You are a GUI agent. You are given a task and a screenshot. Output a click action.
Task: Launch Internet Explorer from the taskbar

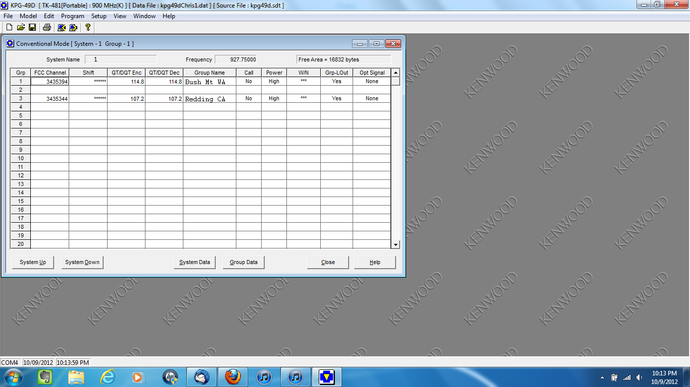[108, 377]
